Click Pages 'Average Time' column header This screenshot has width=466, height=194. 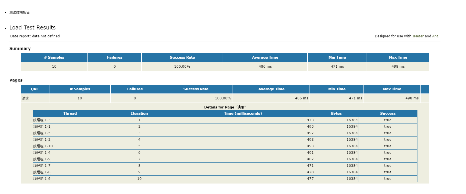[271, 89]
